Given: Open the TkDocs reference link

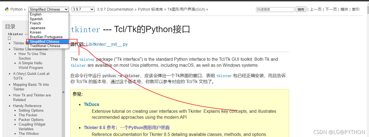Looking at the screenshot, I should [x=91, y=104].
